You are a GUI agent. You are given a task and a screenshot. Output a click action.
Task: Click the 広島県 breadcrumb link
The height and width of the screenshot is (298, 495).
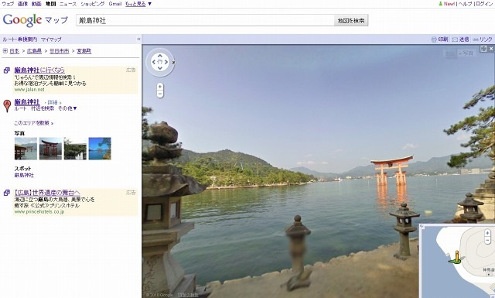(34, 51)
